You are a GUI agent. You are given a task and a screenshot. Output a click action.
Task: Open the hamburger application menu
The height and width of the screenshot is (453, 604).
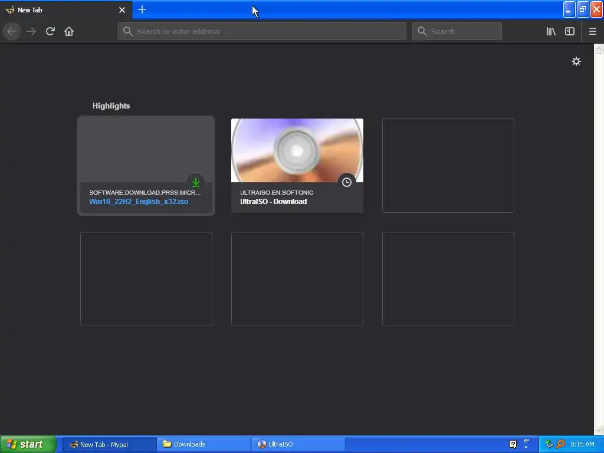592,31
